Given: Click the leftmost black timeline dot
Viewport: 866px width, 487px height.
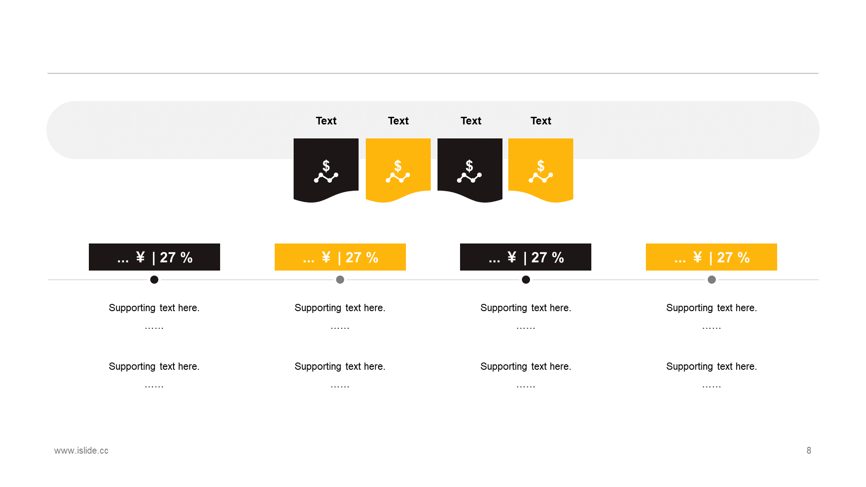Looking at the screenshot, I should tap(154, 280).
